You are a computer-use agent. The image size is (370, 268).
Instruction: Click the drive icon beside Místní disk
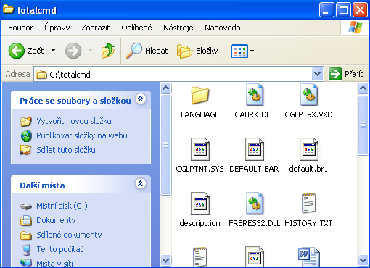[26, 206]
